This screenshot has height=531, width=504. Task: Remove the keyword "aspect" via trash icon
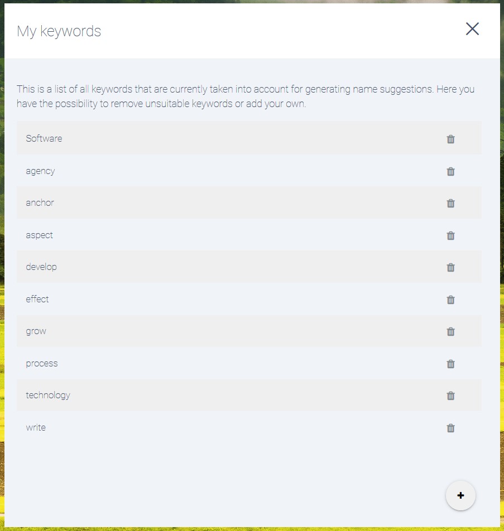point(451,235)
